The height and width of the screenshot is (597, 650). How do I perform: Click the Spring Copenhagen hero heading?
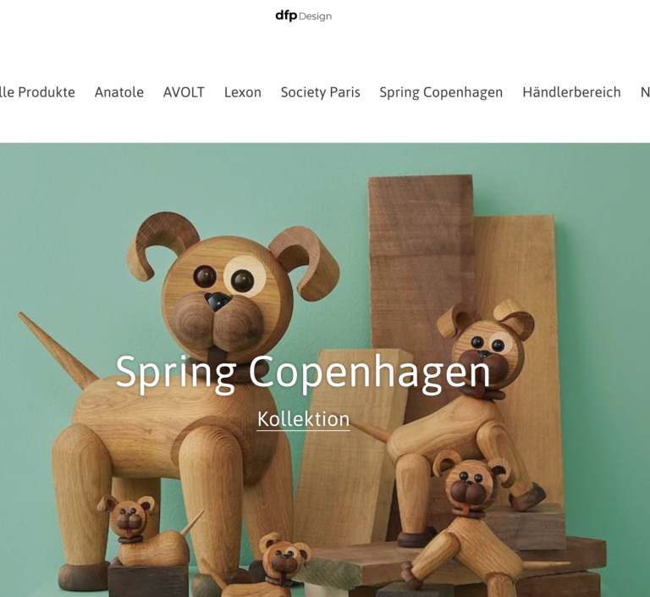click(x=303, y=372)
